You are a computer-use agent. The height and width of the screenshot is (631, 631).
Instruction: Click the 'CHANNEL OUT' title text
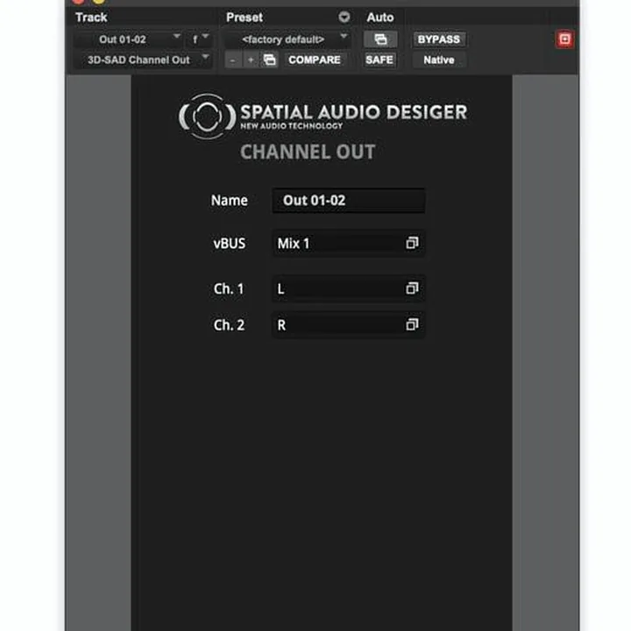(x=308, y=152)
